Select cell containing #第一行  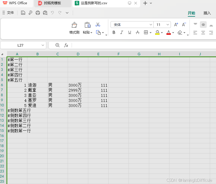point(17,60)
